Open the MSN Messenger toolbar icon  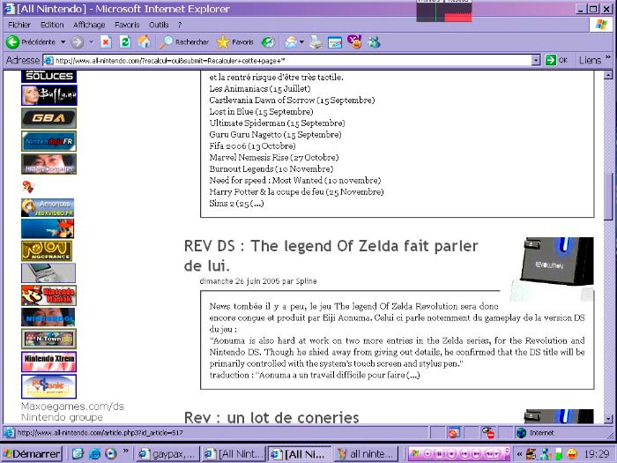[374, 41]
